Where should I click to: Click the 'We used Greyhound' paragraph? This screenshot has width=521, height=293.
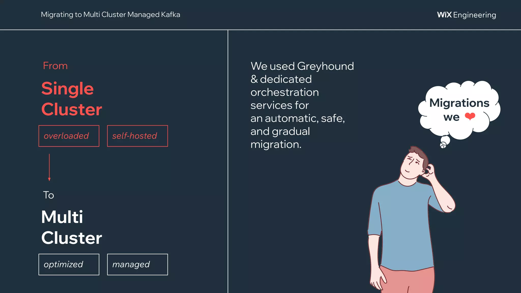point(302,105)
